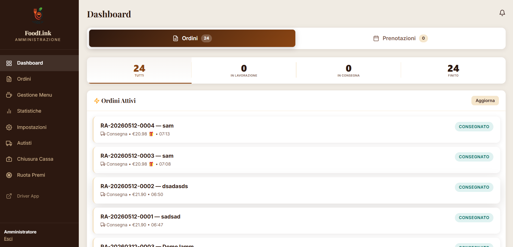Open notifications bell icon
This screenshot has height=247, width=513.
[x=502, y=13]
